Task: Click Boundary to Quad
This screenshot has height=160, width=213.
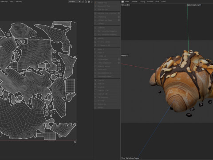Action: tap(107, 76)
